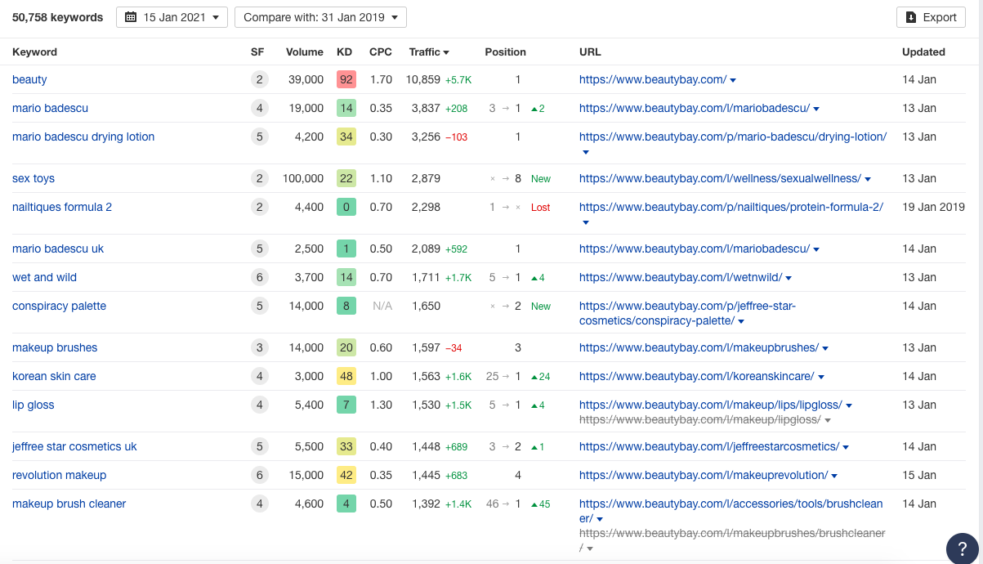This screenshot has width=983, height=564.
Task: Click the Position column header
Action: point(505,51)
